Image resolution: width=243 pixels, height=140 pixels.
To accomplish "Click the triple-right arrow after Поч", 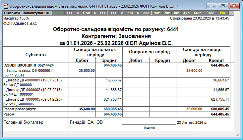I will (x=103, y=13).
